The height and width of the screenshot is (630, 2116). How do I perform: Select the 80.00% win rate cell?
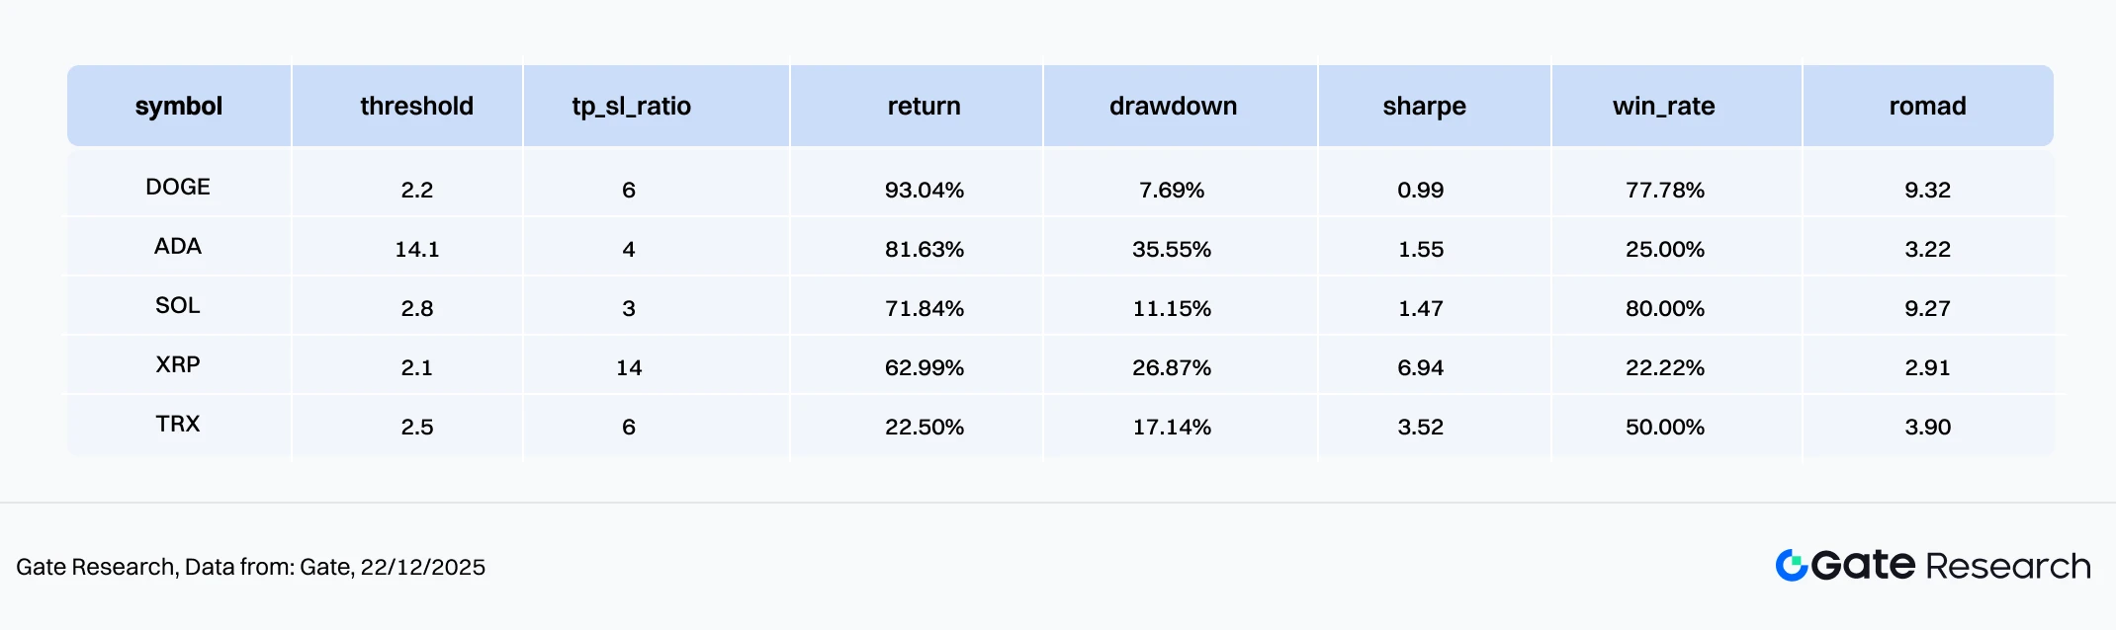pyautogui.click(x=1664, y=308)
